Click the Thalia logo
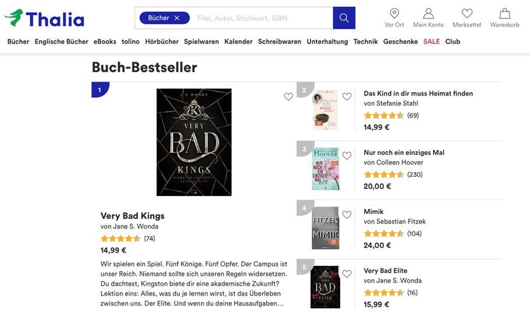530x320 pixels. pos(44,18)
